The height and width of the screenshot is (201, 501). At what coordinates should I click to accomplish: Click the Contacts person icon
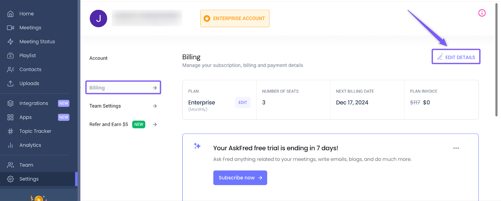point(10,70)
